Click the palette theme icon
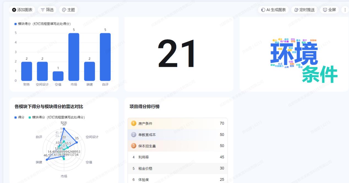 64,10
